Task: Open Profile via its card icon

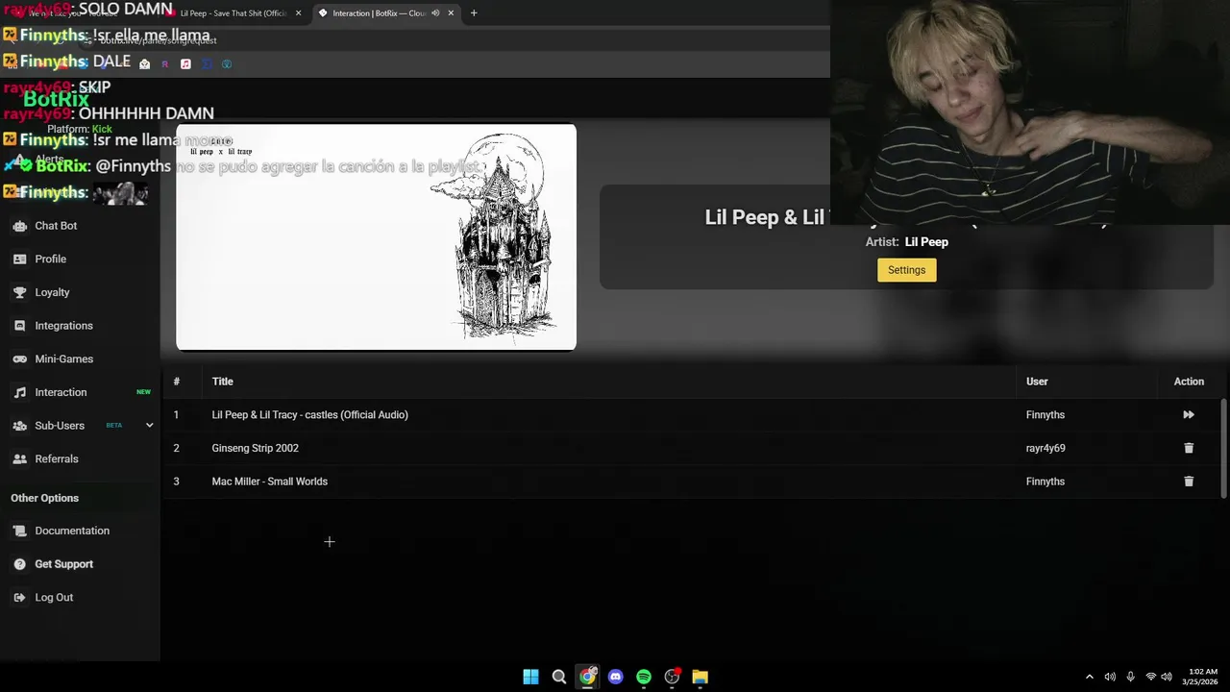Action: (x=19, y=259)
